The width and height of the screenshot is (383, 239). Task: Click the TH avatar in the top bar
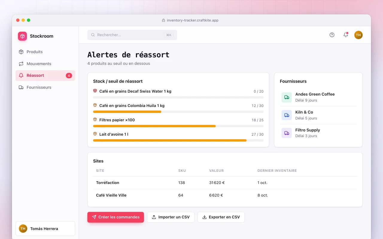(x=358, y=35)
